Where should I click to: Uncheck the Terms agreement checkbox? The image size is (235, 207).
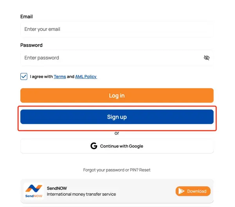point(24,77)
